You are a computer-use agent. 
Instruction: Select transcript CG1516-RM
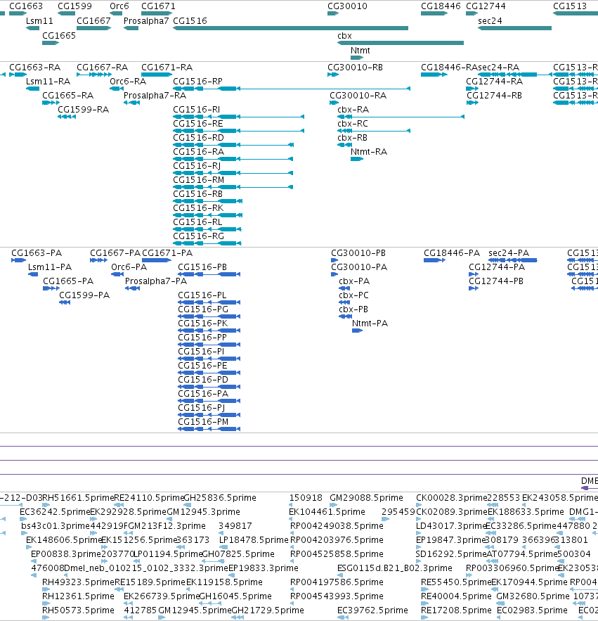(233, 187)
